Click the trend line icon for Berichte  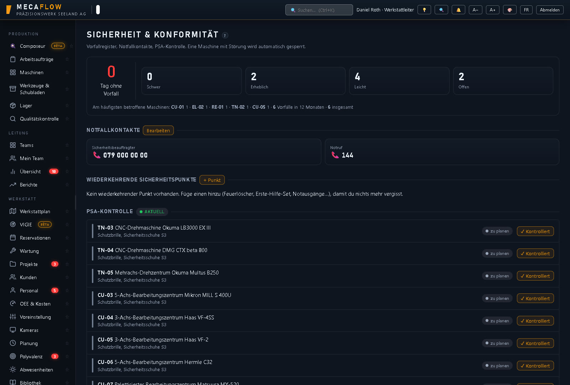coord(13,185)
